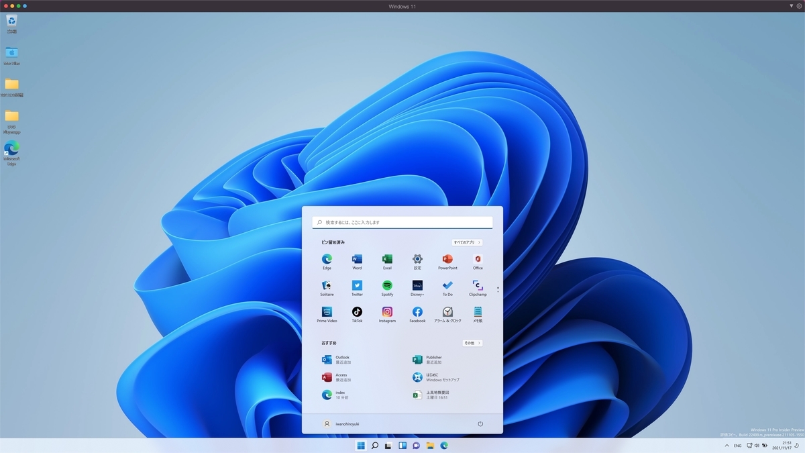Expand hidden system tray icons chevron

pos(727,446)
